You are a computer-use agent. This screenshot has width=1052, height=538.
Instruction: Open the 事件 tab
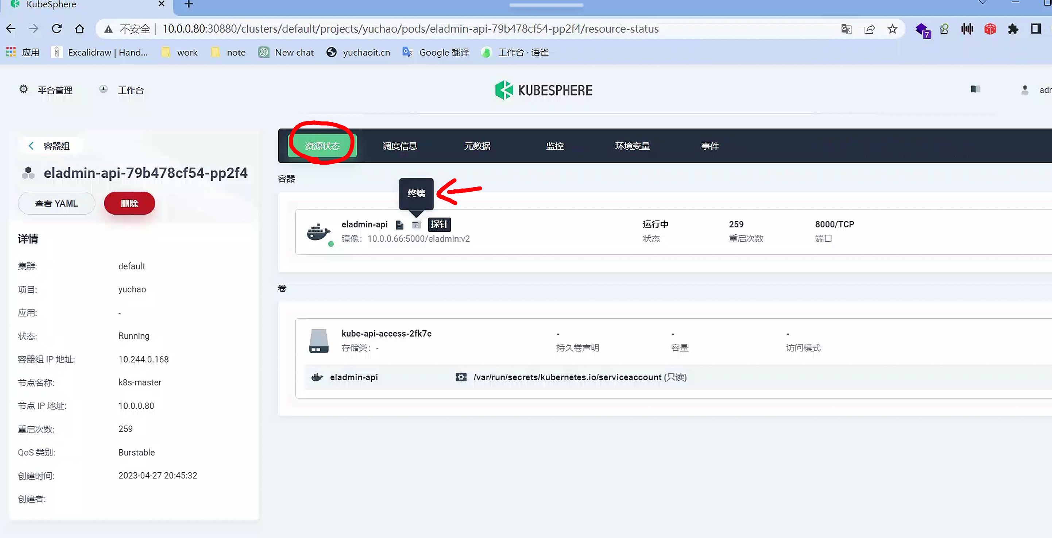(x=710, y=146)
